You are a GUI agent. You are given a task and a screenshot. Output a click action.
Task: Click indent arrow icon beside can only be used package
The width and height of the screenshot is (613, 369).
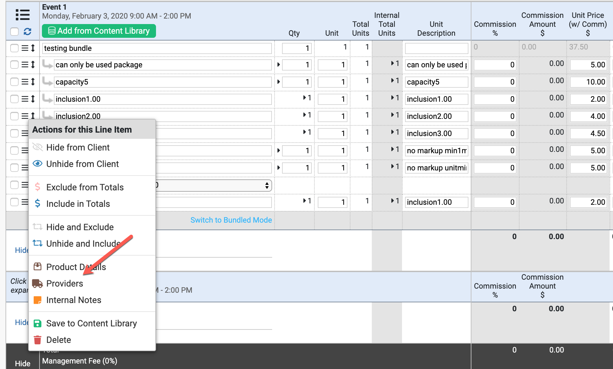pyautogui.click(x=47, y=64)
